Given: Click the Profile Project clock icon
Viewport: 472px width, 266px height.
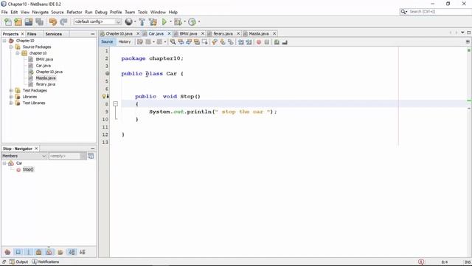Looking at the screenshot, I should 192,21.
